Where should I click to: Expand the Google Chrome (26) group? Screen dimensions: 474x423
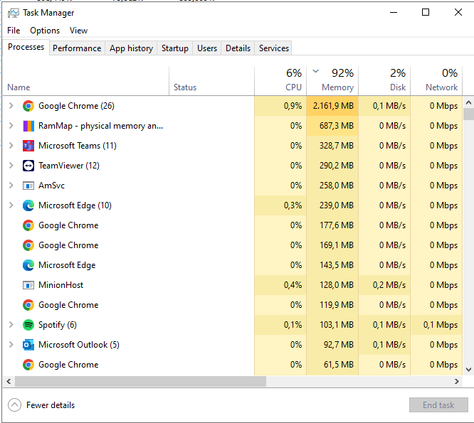11,106
